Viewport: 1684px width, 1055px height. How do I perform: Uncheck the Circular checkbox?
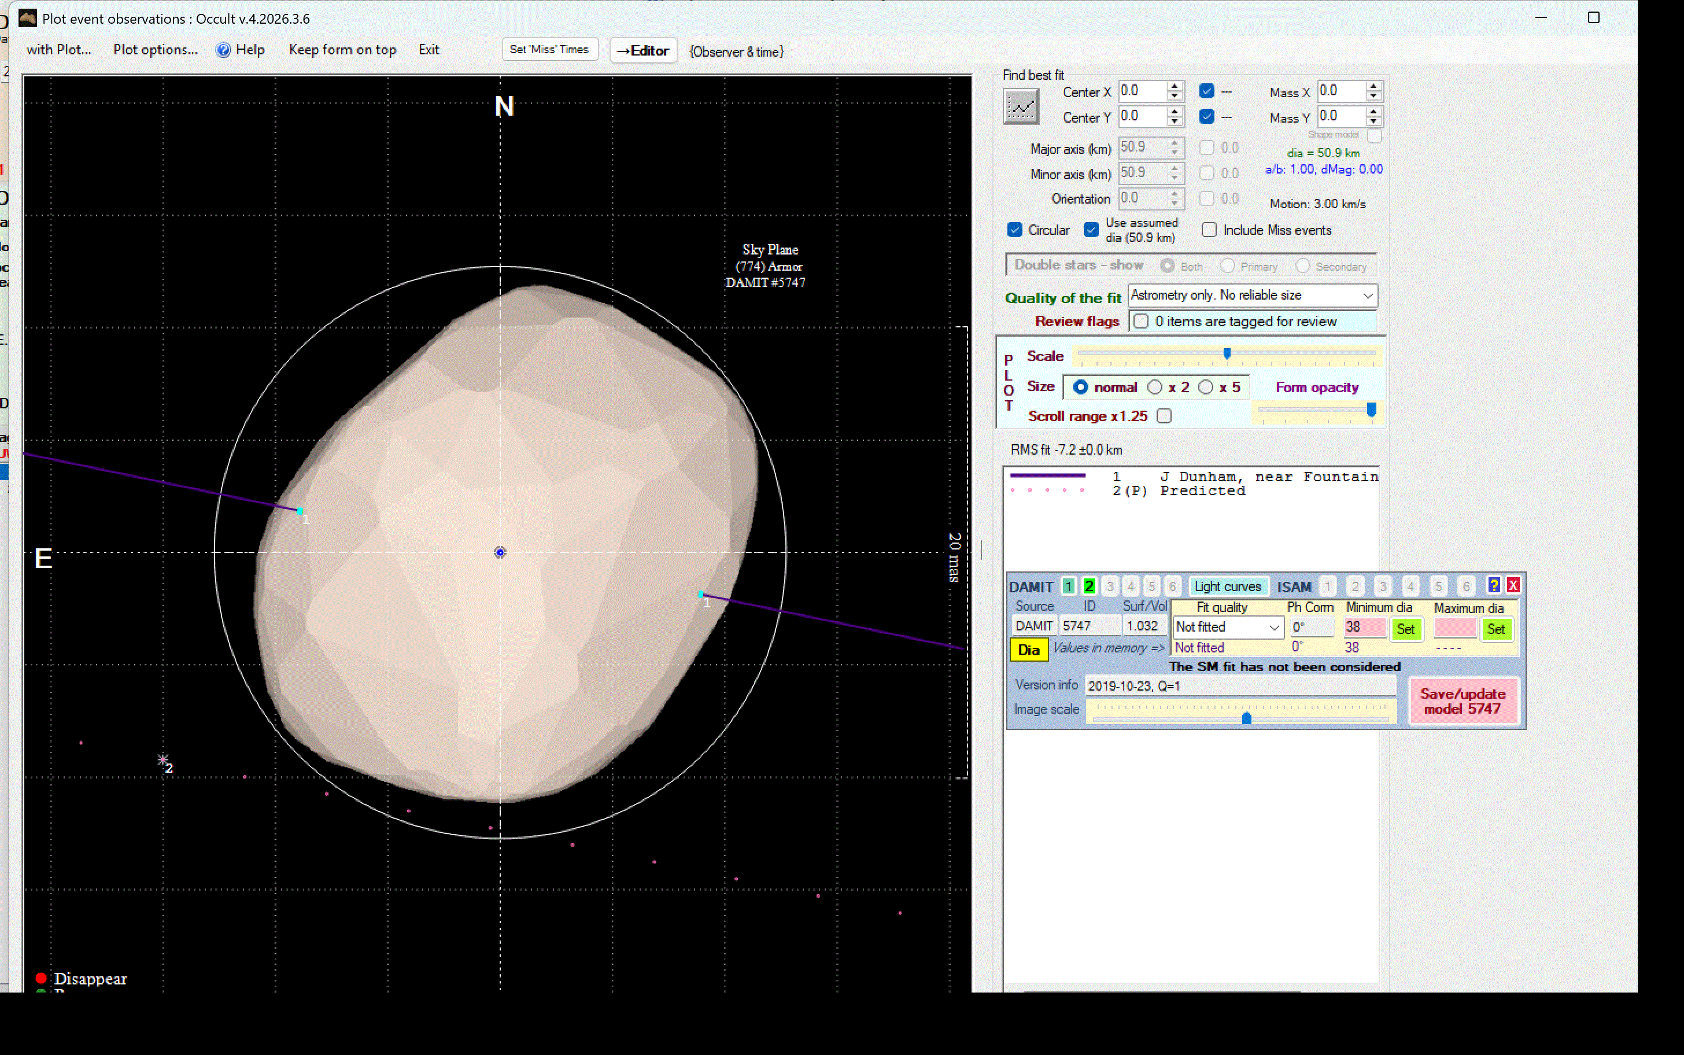(1015, 230)
